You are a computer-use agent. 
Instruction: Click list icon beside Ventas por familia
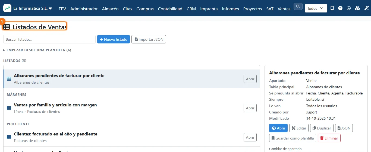9,108
